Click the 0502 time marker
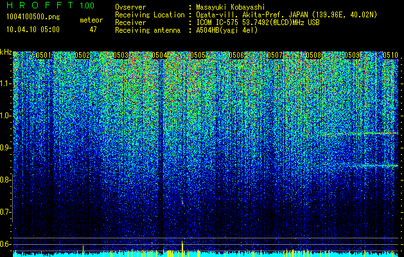Image resolution: width=404 pixels, height=257 pixels. tap(82, 55)
